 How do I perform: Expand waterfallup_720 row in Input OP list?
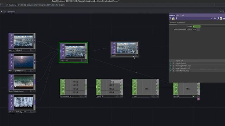(x=171, y=71)
